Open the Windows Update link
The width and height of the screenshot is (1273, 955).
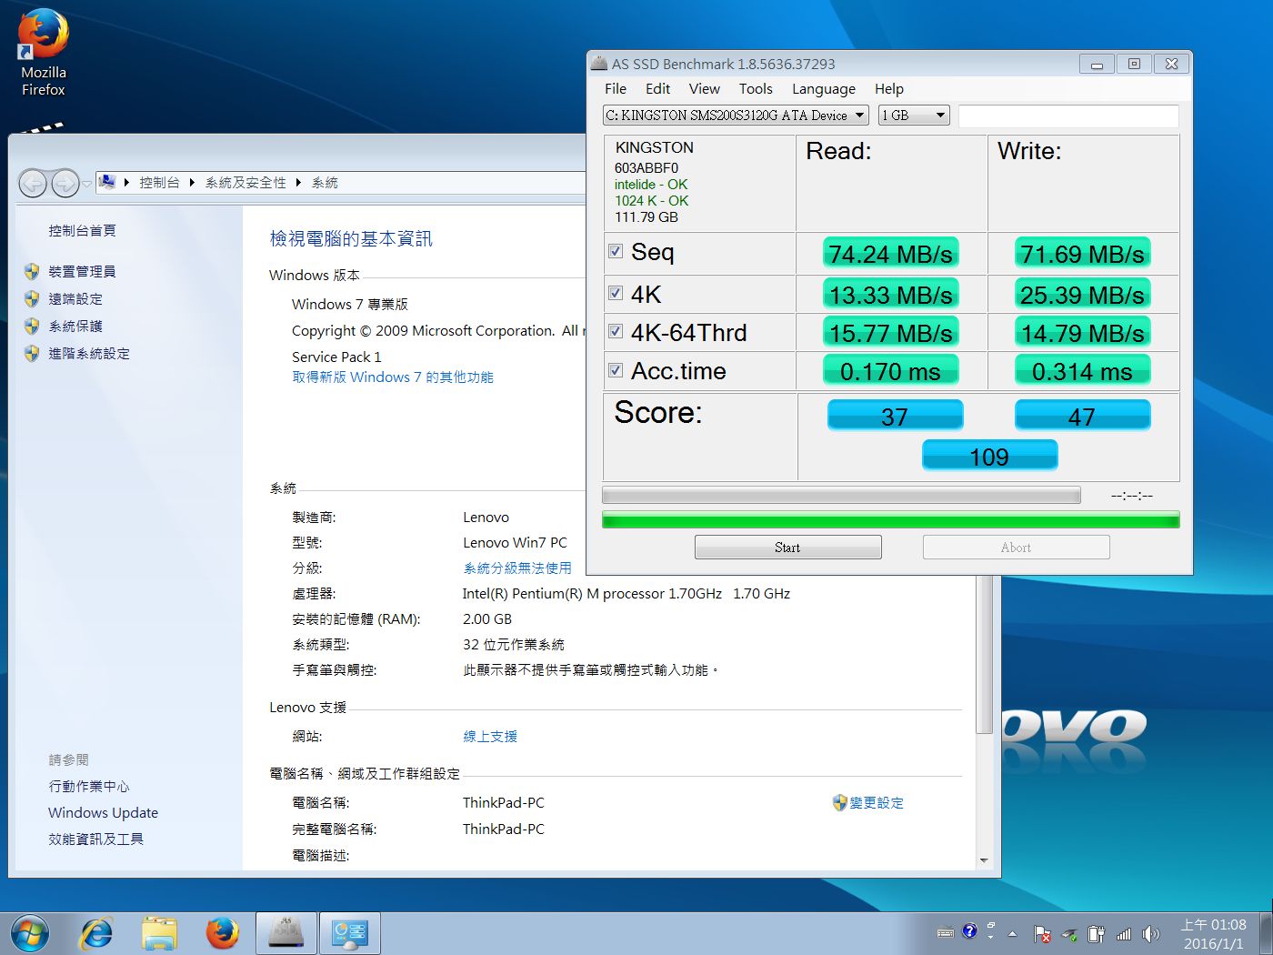[x=103, y=813]
